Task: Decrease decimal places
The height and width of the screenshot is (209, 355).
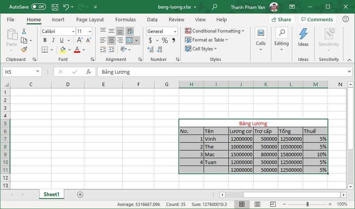Action: point(159,49)
